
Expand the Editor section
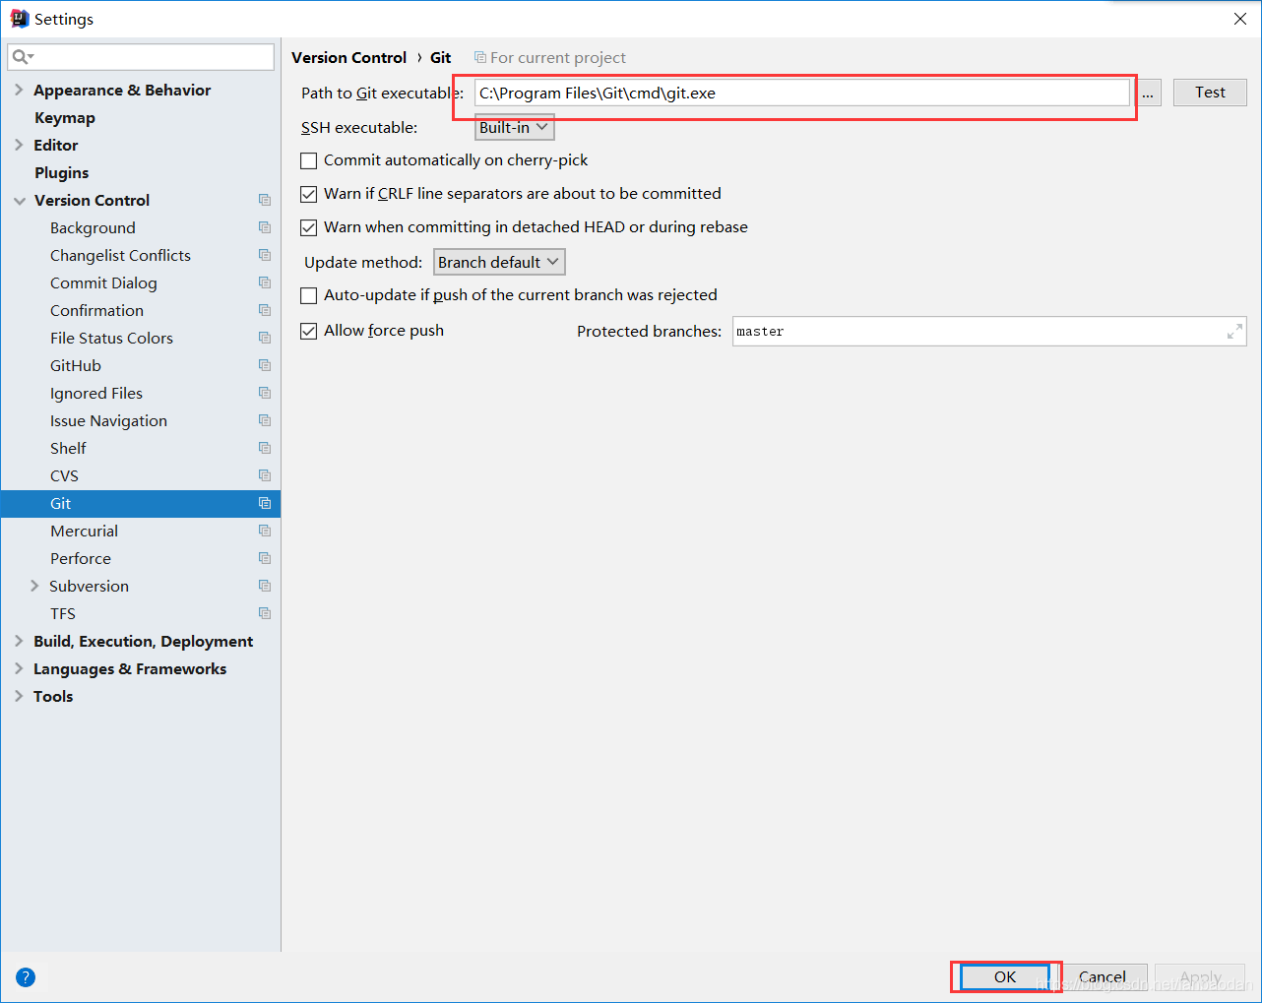pos(19,145)
